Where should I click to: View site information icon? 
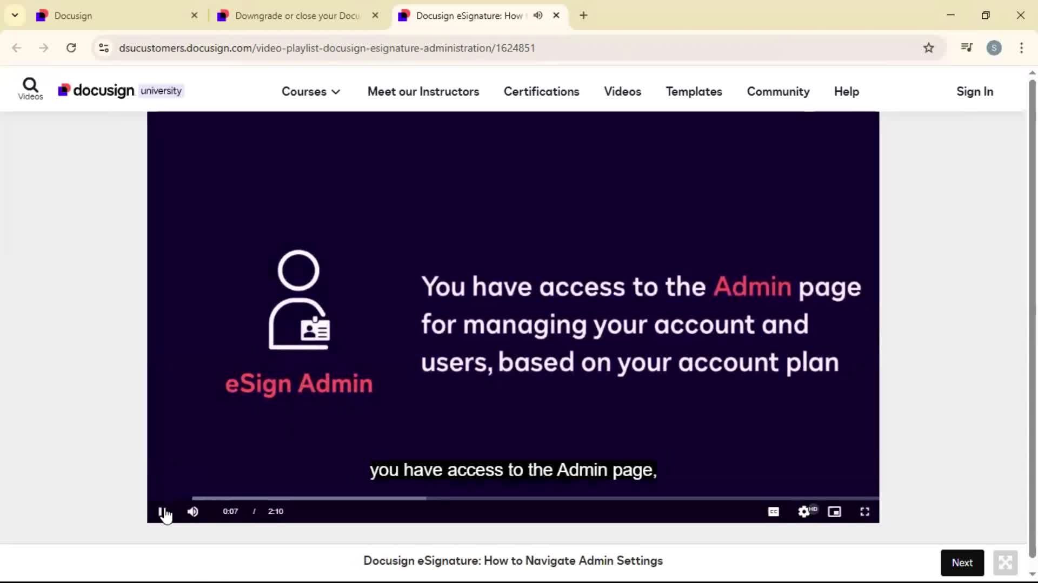pyautogui.click(x=104, y=48)
